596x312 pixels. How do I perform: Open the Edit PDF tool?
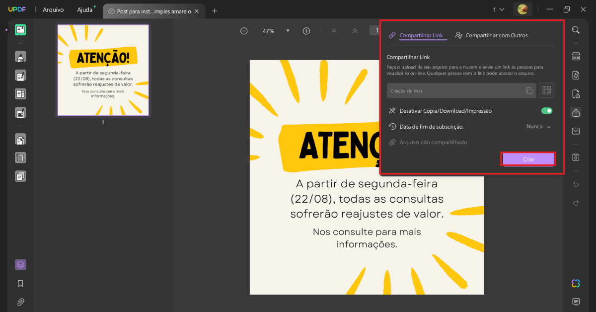click(20, 76)
